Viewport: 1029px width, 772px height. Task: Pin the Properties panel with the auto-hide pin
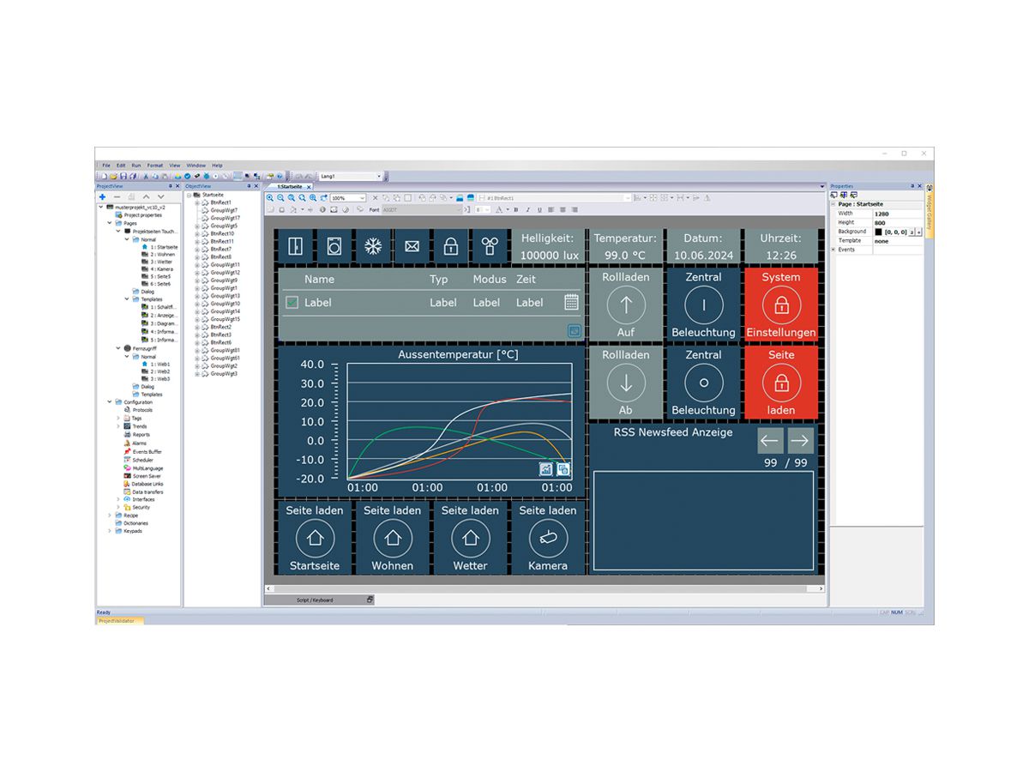pos(912,186)
